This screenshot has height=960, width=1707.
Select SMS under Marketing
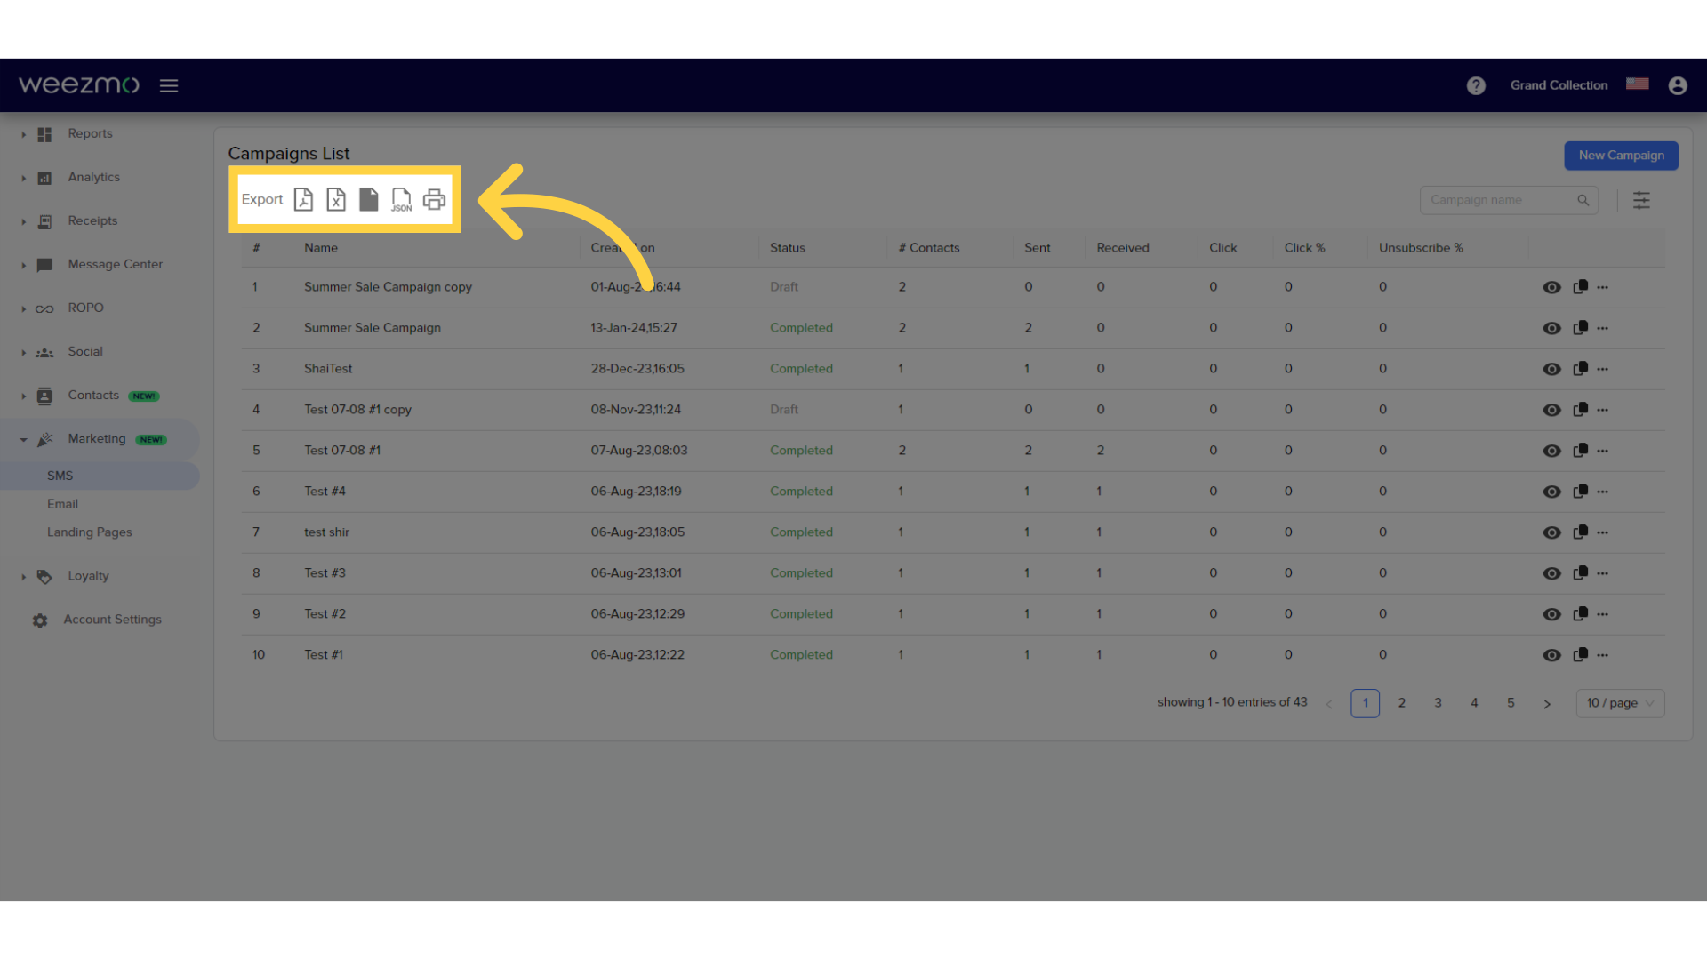click(x=100, y=476)
